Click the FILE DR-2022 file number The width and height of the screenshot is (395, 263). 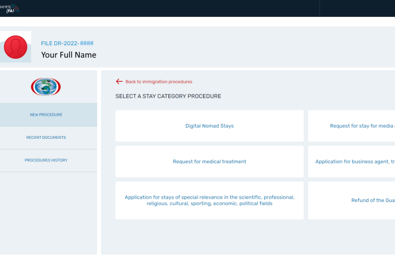pos(67,43)
